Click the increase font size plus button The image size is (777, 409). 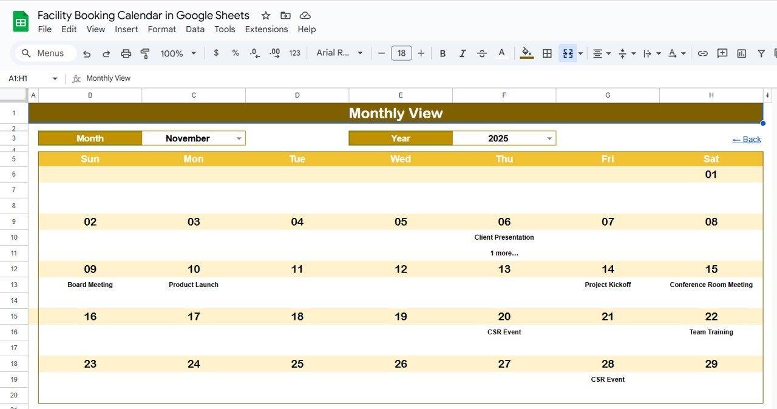coord(421,53)
